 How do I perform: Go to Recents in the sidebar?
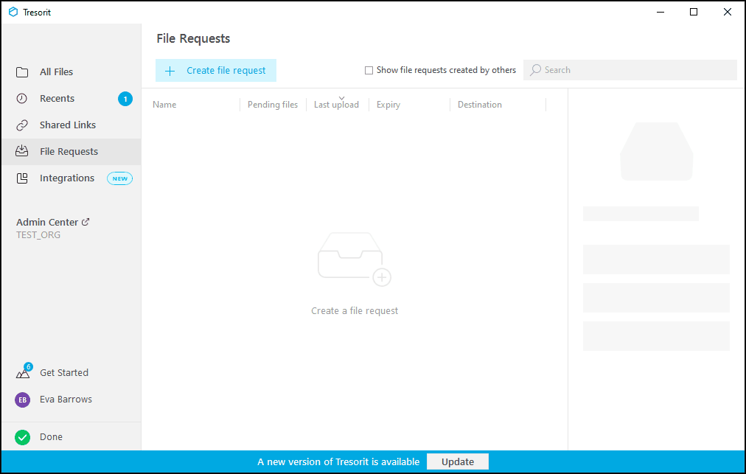[72, 99]
